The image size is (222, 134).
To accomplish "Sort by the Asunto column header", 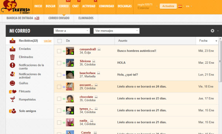I will click(123, 41).
